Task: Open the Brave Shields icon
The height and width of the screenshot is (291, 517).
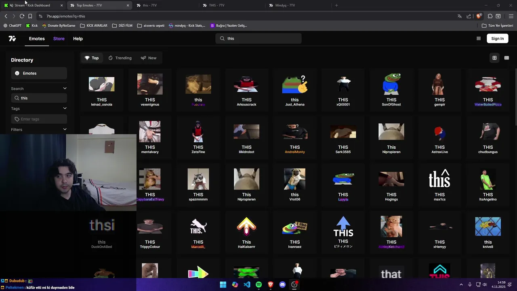Action: tap(479, 16)
